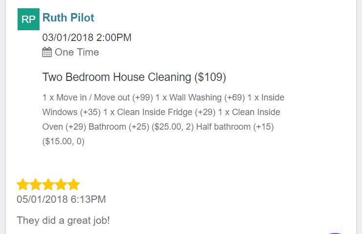Click the Clean Inside Fridge (+29) extra

[166, 112]
